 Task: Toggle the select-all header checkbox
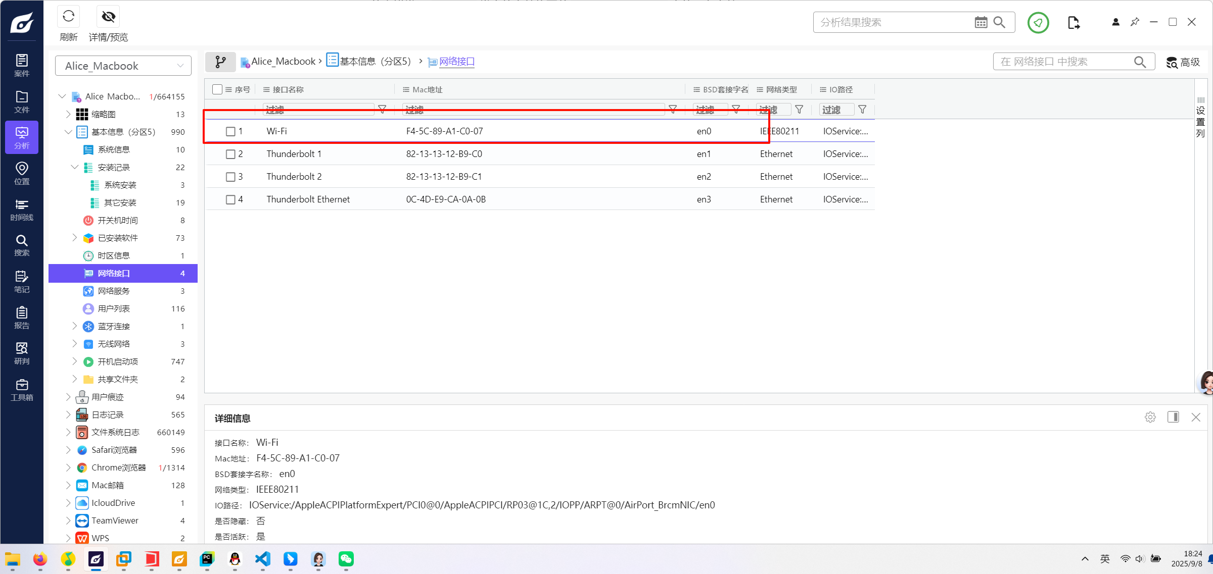(x=217, y=89)
